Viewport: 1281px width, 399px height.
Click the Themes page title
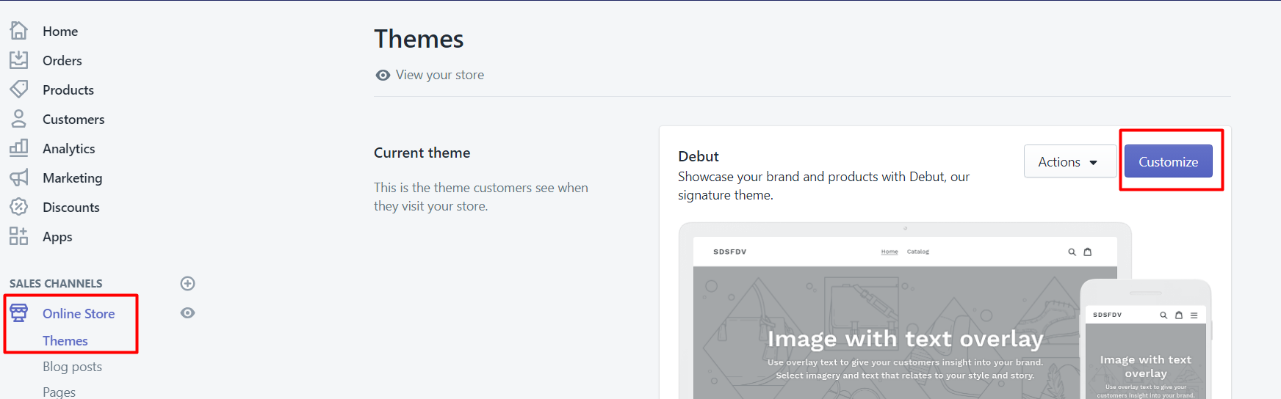[x=419, y=39]
